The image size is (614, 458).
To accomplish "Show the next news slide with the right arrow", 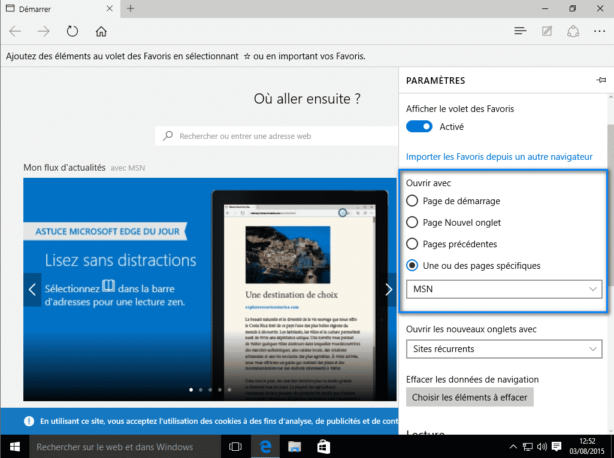I will tap(388, 290).
